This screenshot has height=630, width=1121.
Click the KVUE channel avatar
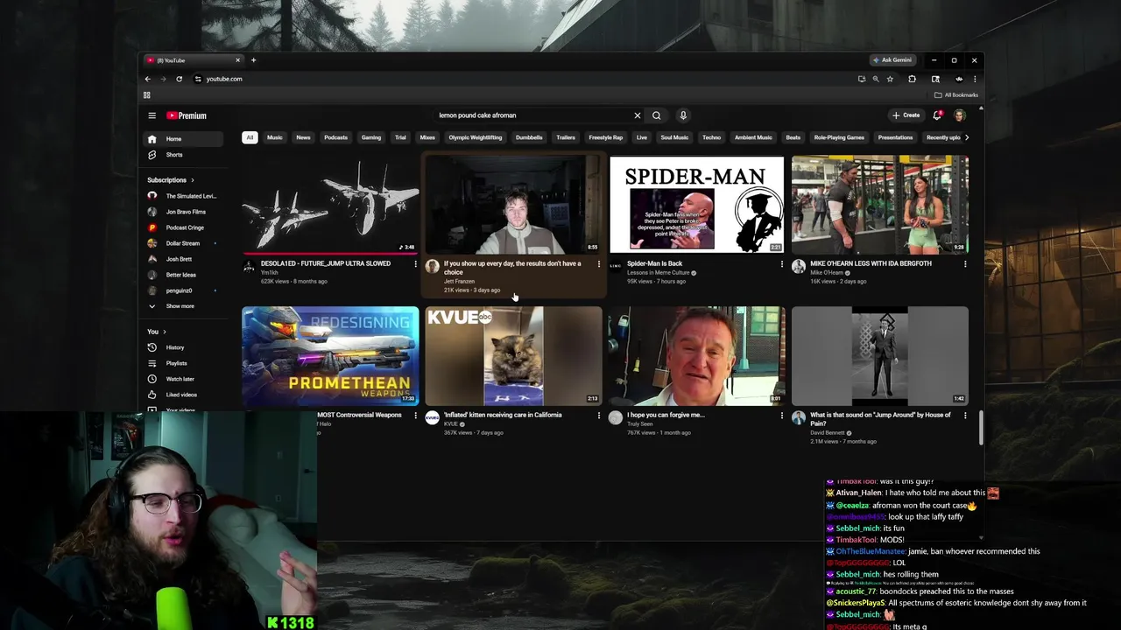coord(432,418)
